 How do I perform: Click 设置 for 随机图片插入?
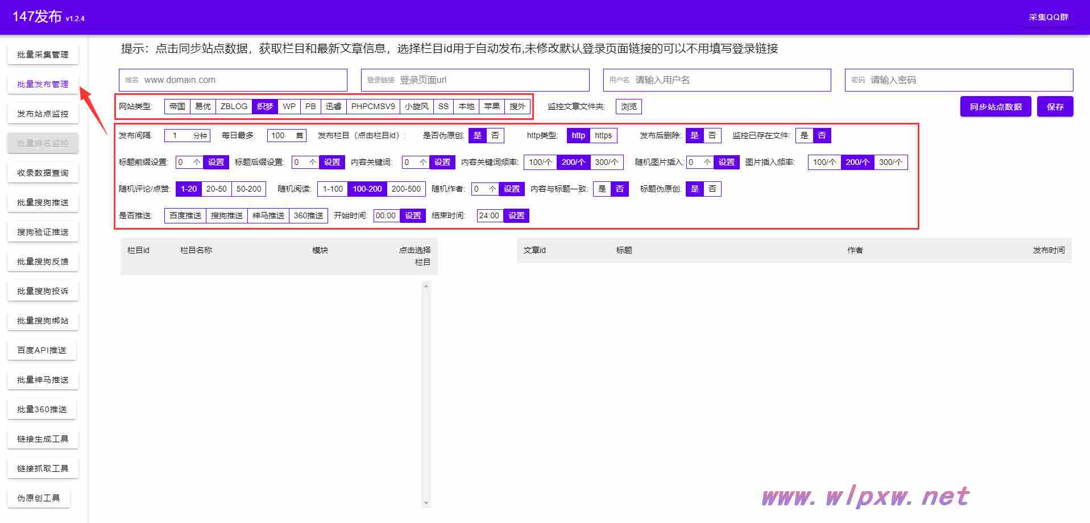727,162
